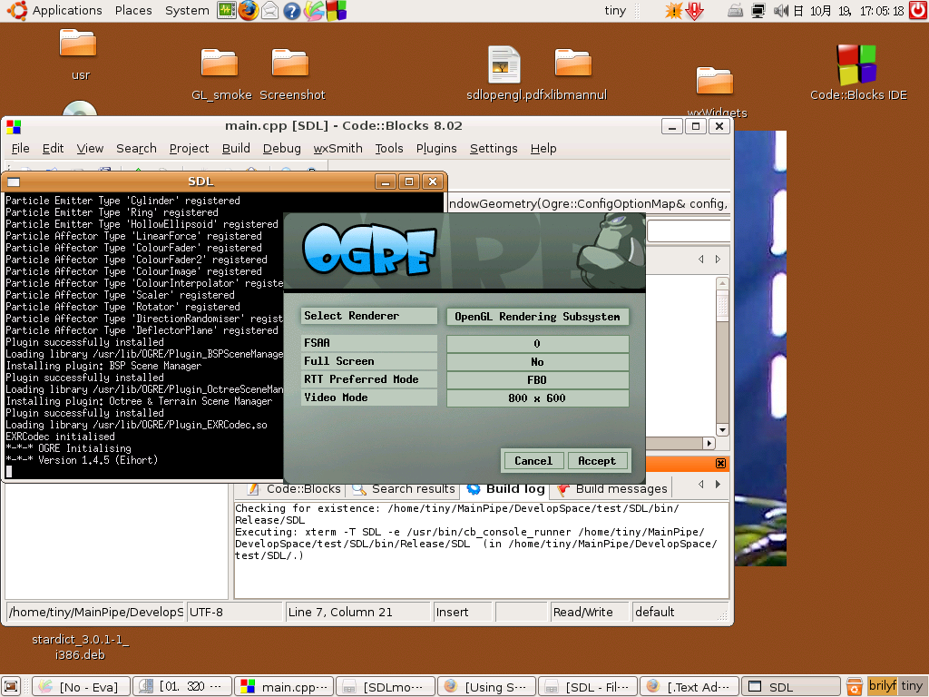Open the mail envelope launcher in panel
This screenshot has width=929, height=697.
269,11
